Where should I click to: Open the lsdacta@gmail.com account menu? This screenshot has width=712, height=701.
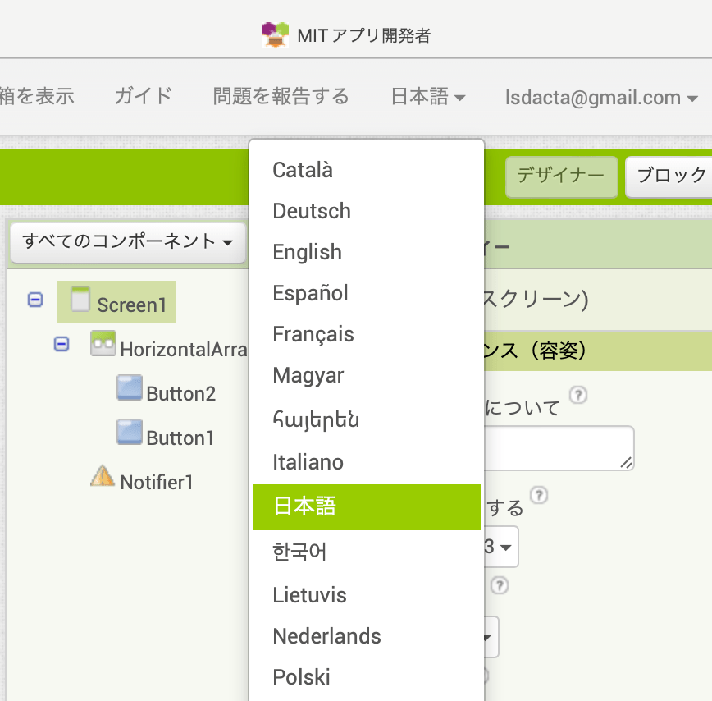(x=603, y=97)
